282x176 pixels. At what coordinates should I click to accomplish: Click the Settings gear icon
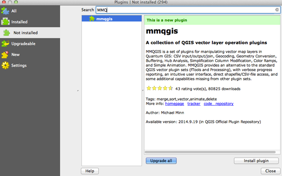tap(5, 65)
